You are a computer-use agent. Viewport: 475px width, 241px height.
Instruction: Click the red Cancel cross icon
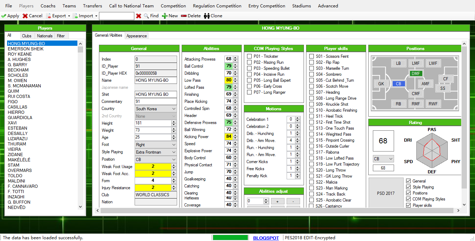pos(25,16)
